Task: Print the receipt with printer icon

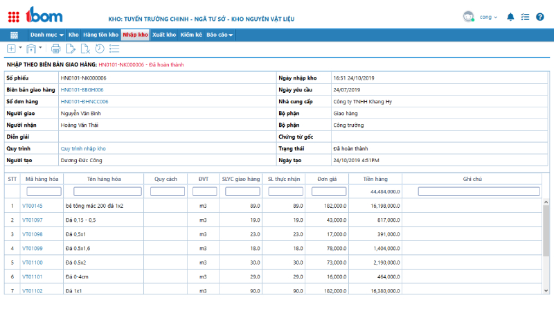Action: 56,48
